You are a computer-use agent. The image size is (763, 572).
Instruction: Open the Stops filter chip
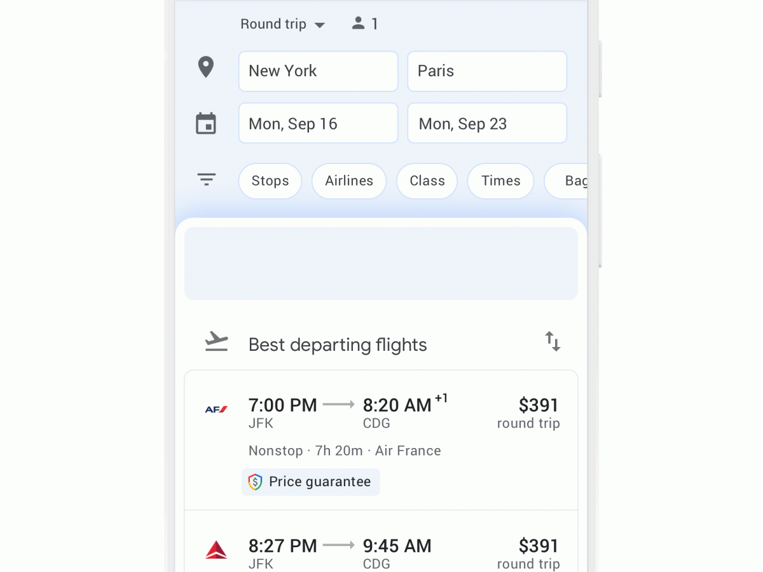270,181
